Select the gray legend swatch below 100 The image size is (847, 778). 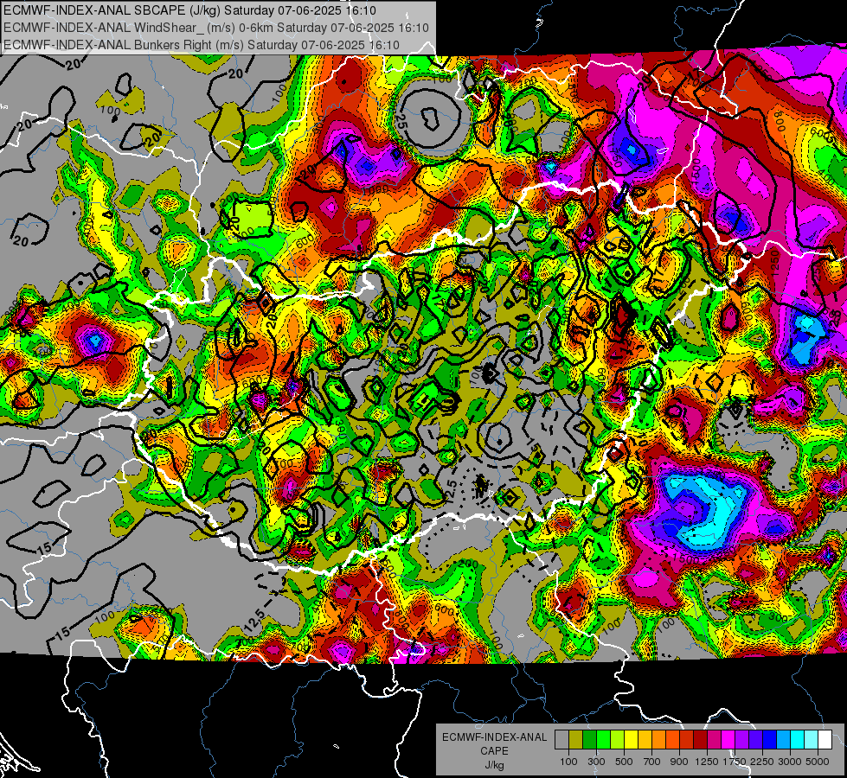click(561, 740)
